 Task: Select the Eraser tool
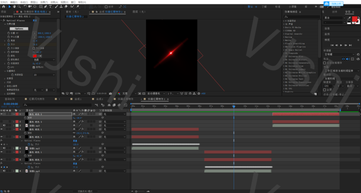(x=66, y=7)
